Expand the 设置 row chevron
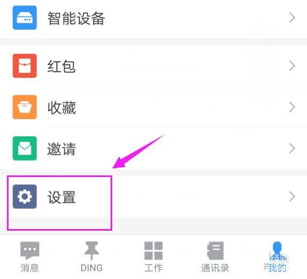Viewport: 307px width, 279px height. (x=292, y=196)
